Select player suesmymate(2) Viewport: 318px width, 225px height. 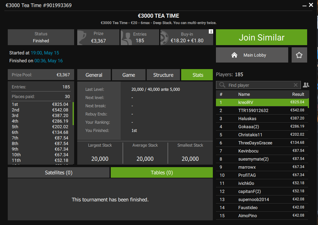[x=262, y=159]
